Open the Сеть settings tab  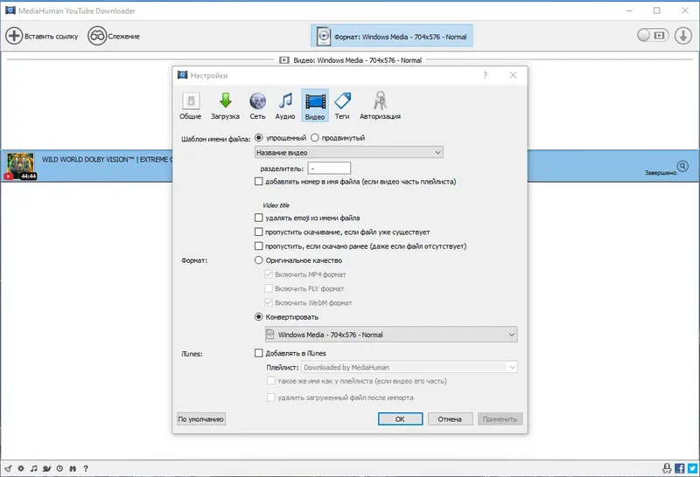pyautogui.click(x=257, y=106)
